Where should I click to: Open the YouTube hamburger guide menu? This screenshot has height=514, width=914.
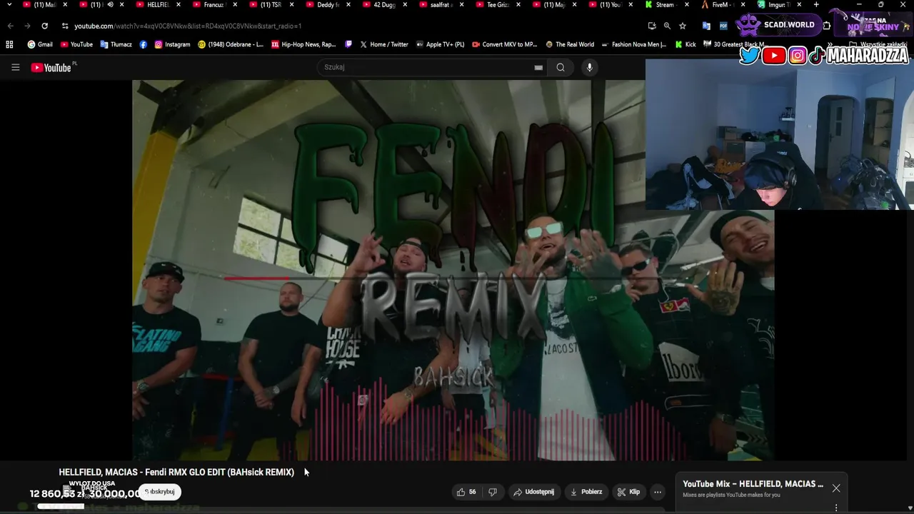tap(15, 67)
